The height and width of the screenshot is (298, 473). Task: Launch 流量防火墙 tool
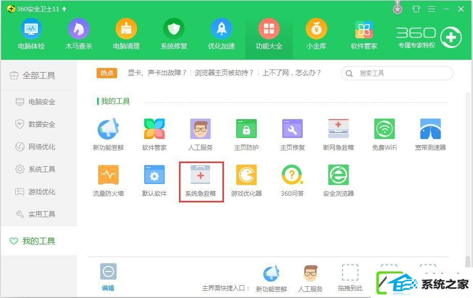[108, 180]
